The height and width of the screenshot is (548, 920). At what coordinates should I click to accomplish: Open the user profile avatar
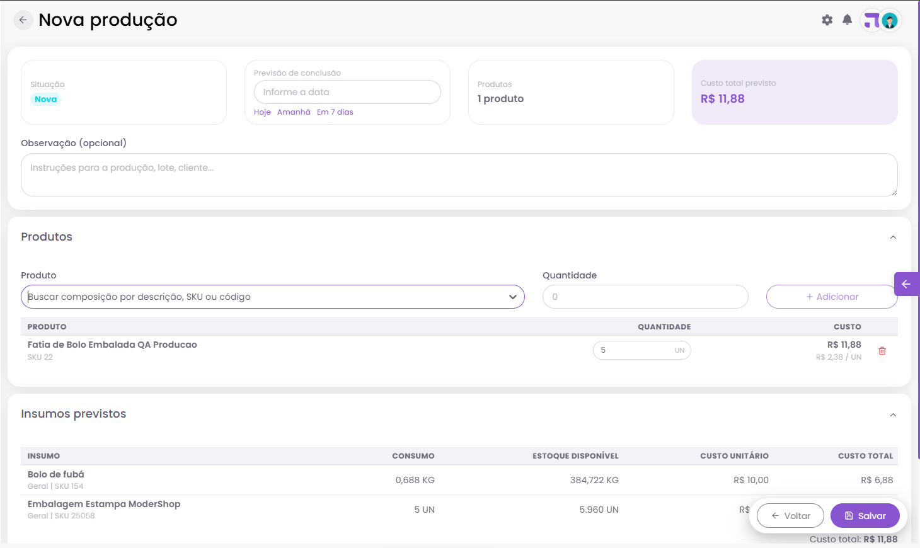pyautogui.click(x=890, y=21)
